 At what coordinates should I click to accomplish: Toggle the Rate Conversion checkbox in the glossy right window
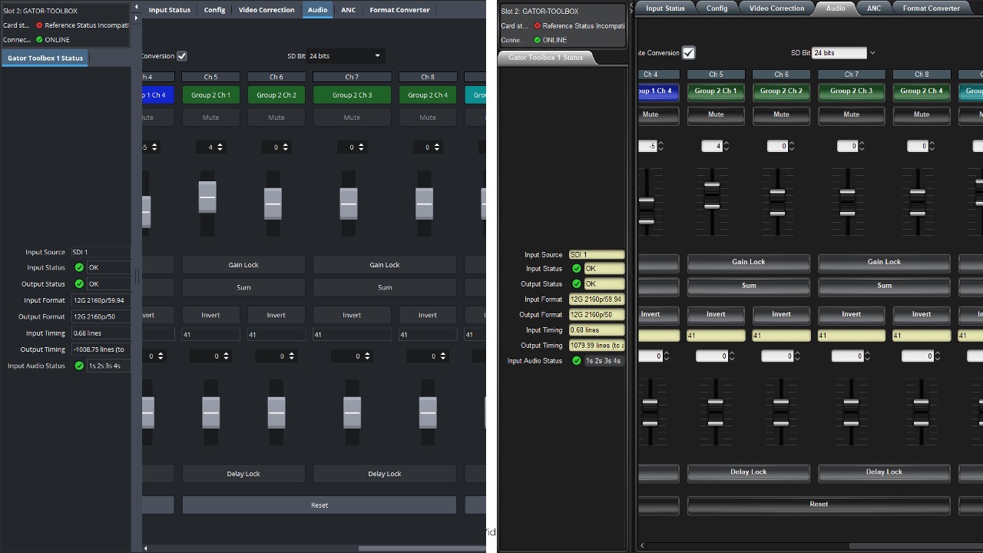pos(689,53)
